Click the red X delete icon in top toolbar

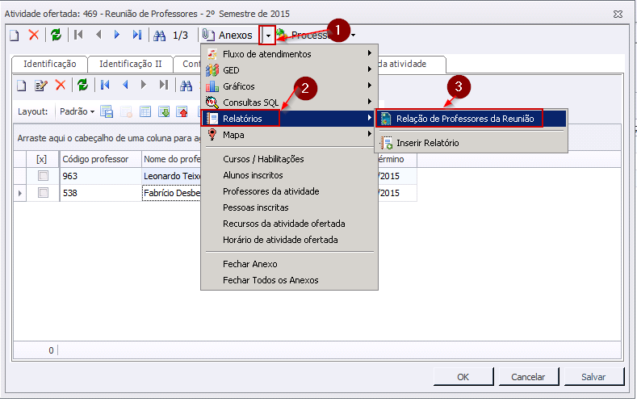tap(34, 36)
